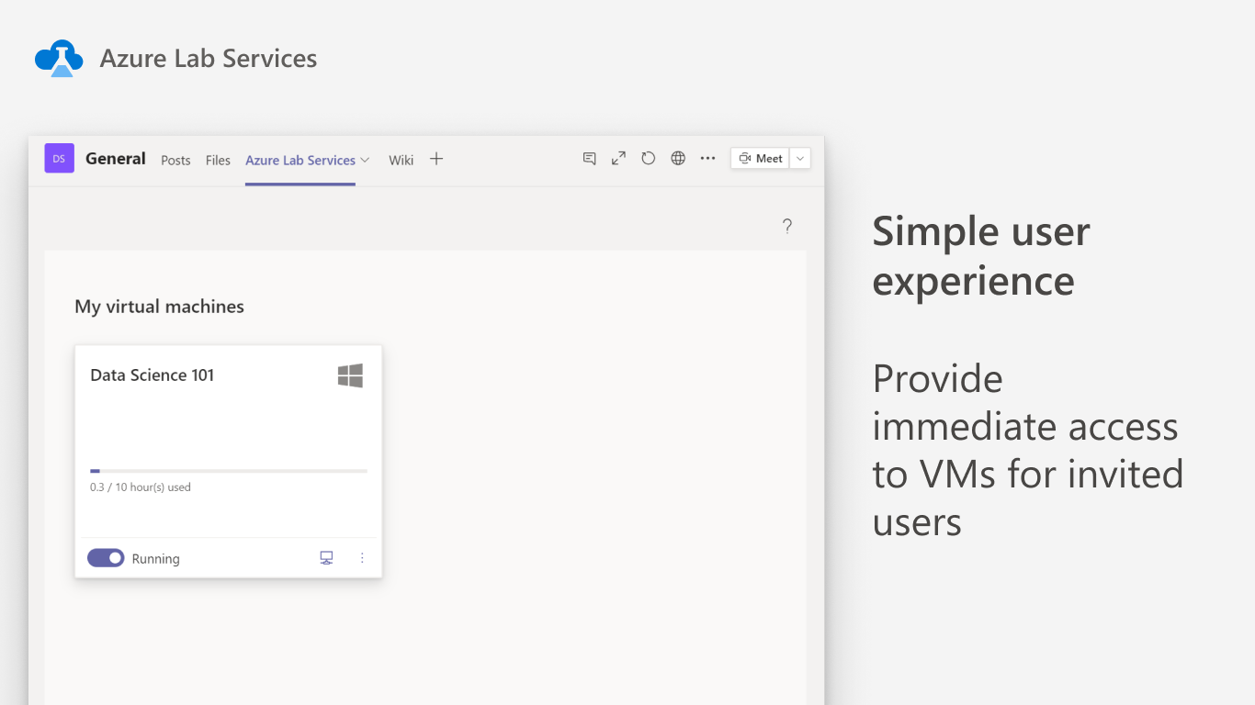Viewport: 1255px width, 705px height.
Task: Expand the Azure Lab Services tab chevron
Action: 365,160
